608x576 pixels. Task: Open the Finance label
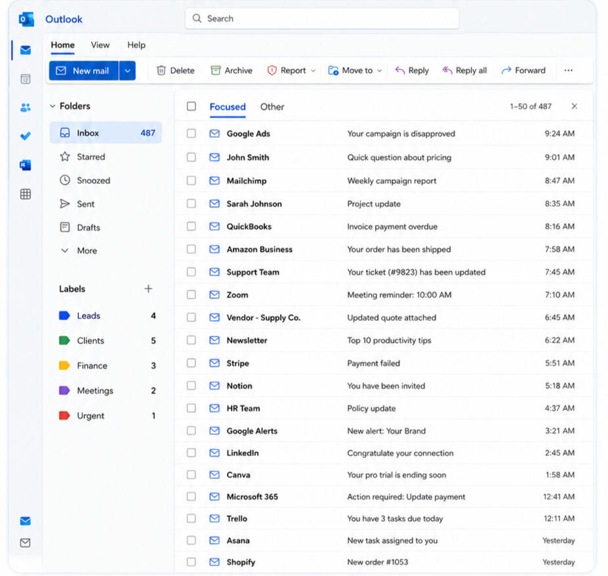[107, 365]
